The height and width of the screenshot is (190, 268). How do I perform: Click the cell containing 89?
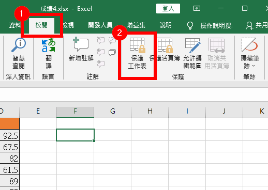10,181
